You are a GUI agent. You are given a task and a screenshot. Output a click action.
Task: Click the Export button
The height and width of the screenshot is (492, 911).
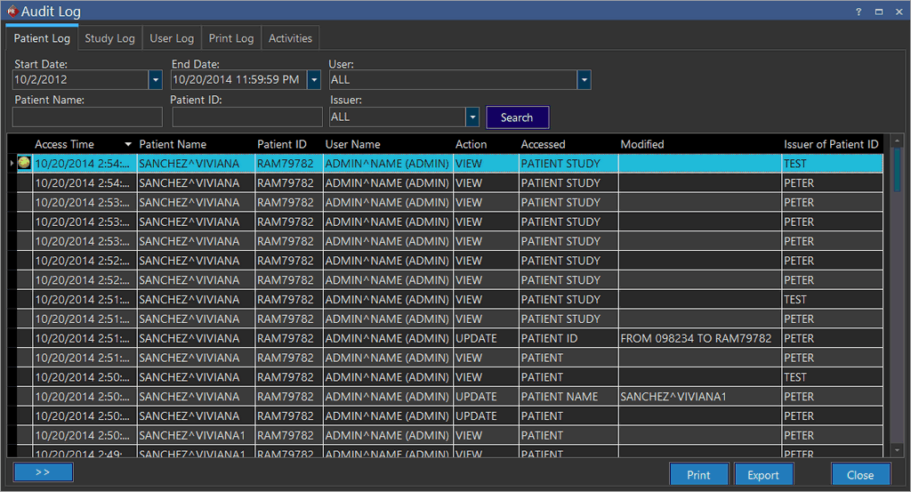click(762, 475)
